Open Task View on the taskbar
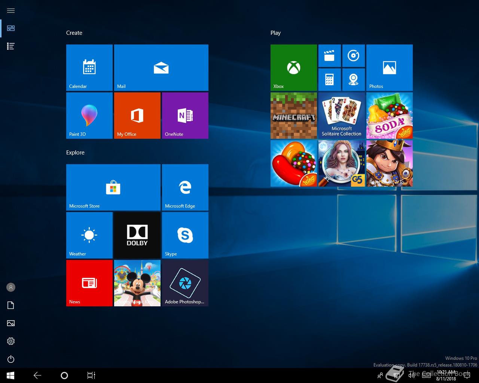The width and height of the screenshot is (479, 383). pos(91,376)
